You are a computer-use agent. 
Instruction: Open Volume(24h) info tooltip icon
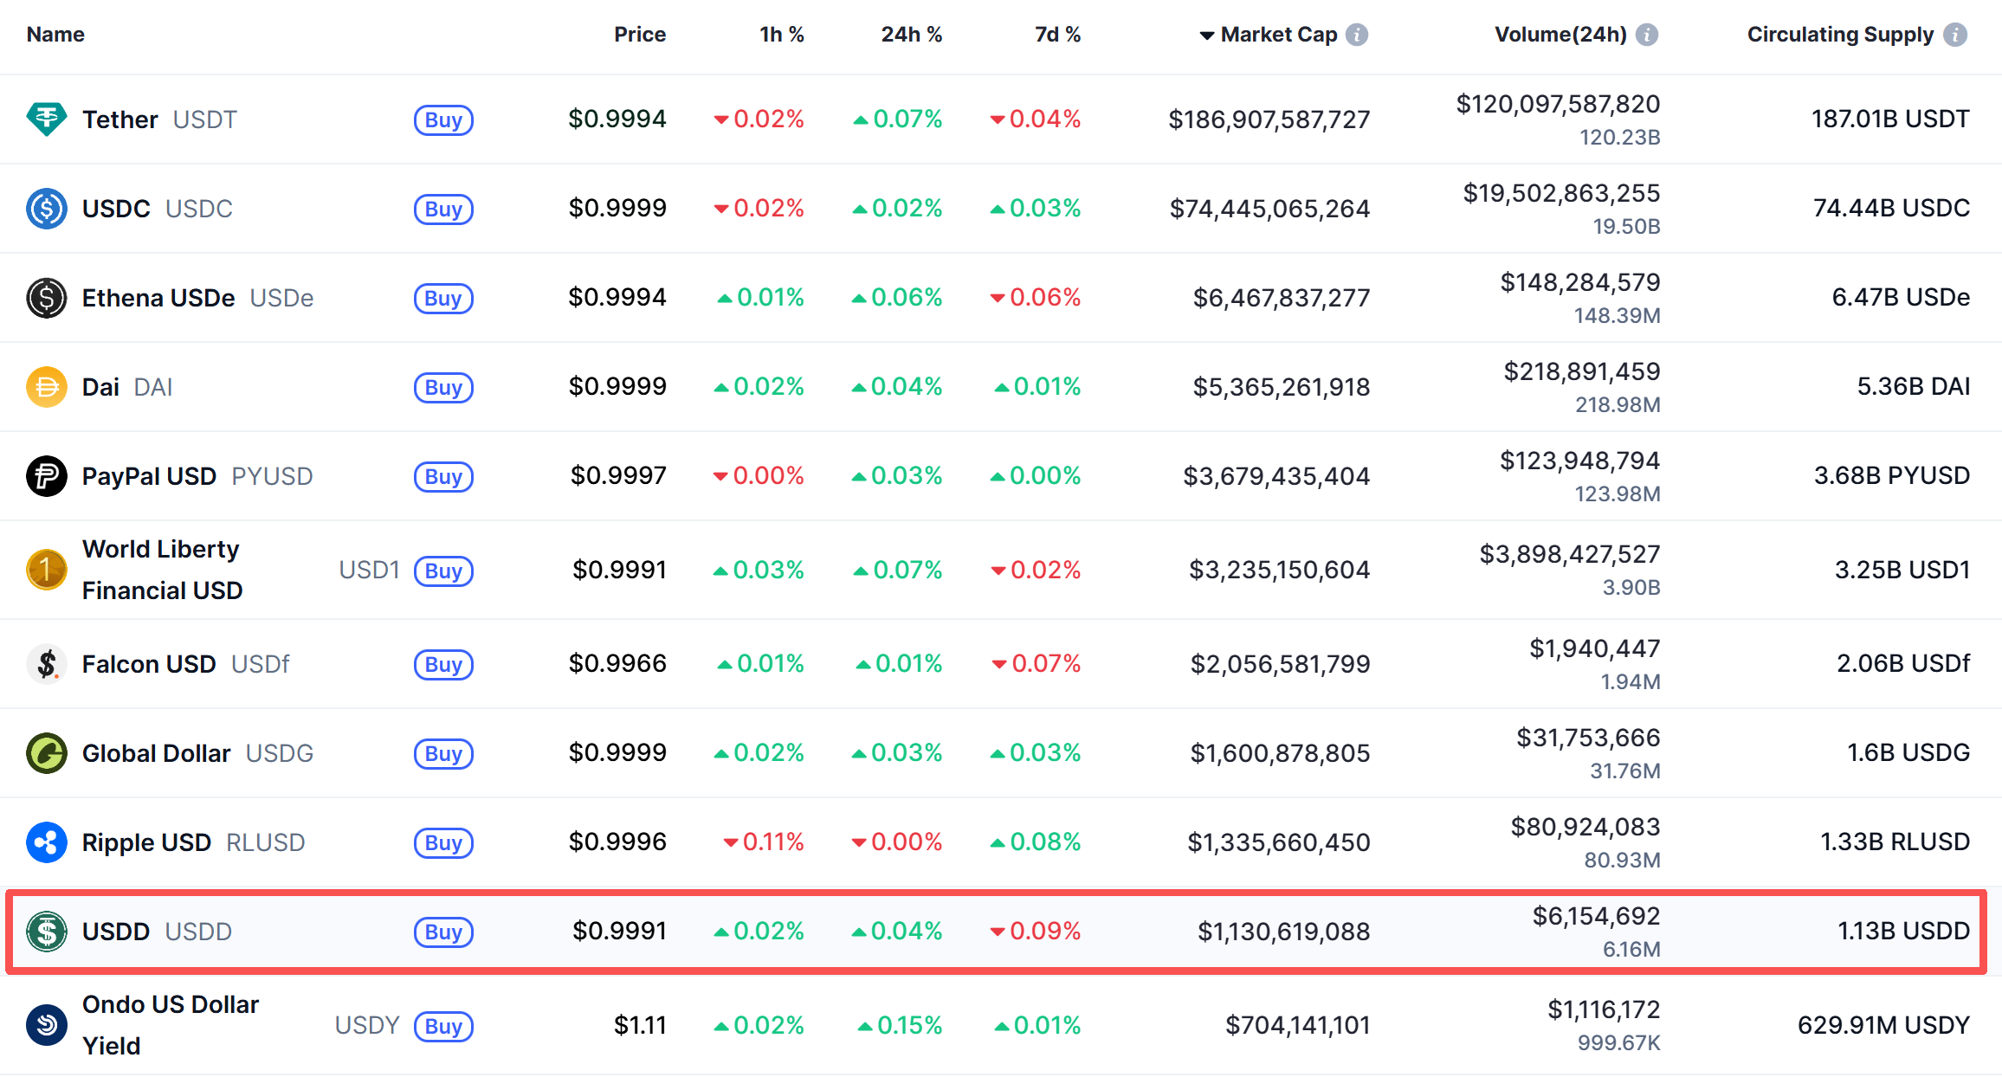pyautogui.click(x=1647, y=35)
